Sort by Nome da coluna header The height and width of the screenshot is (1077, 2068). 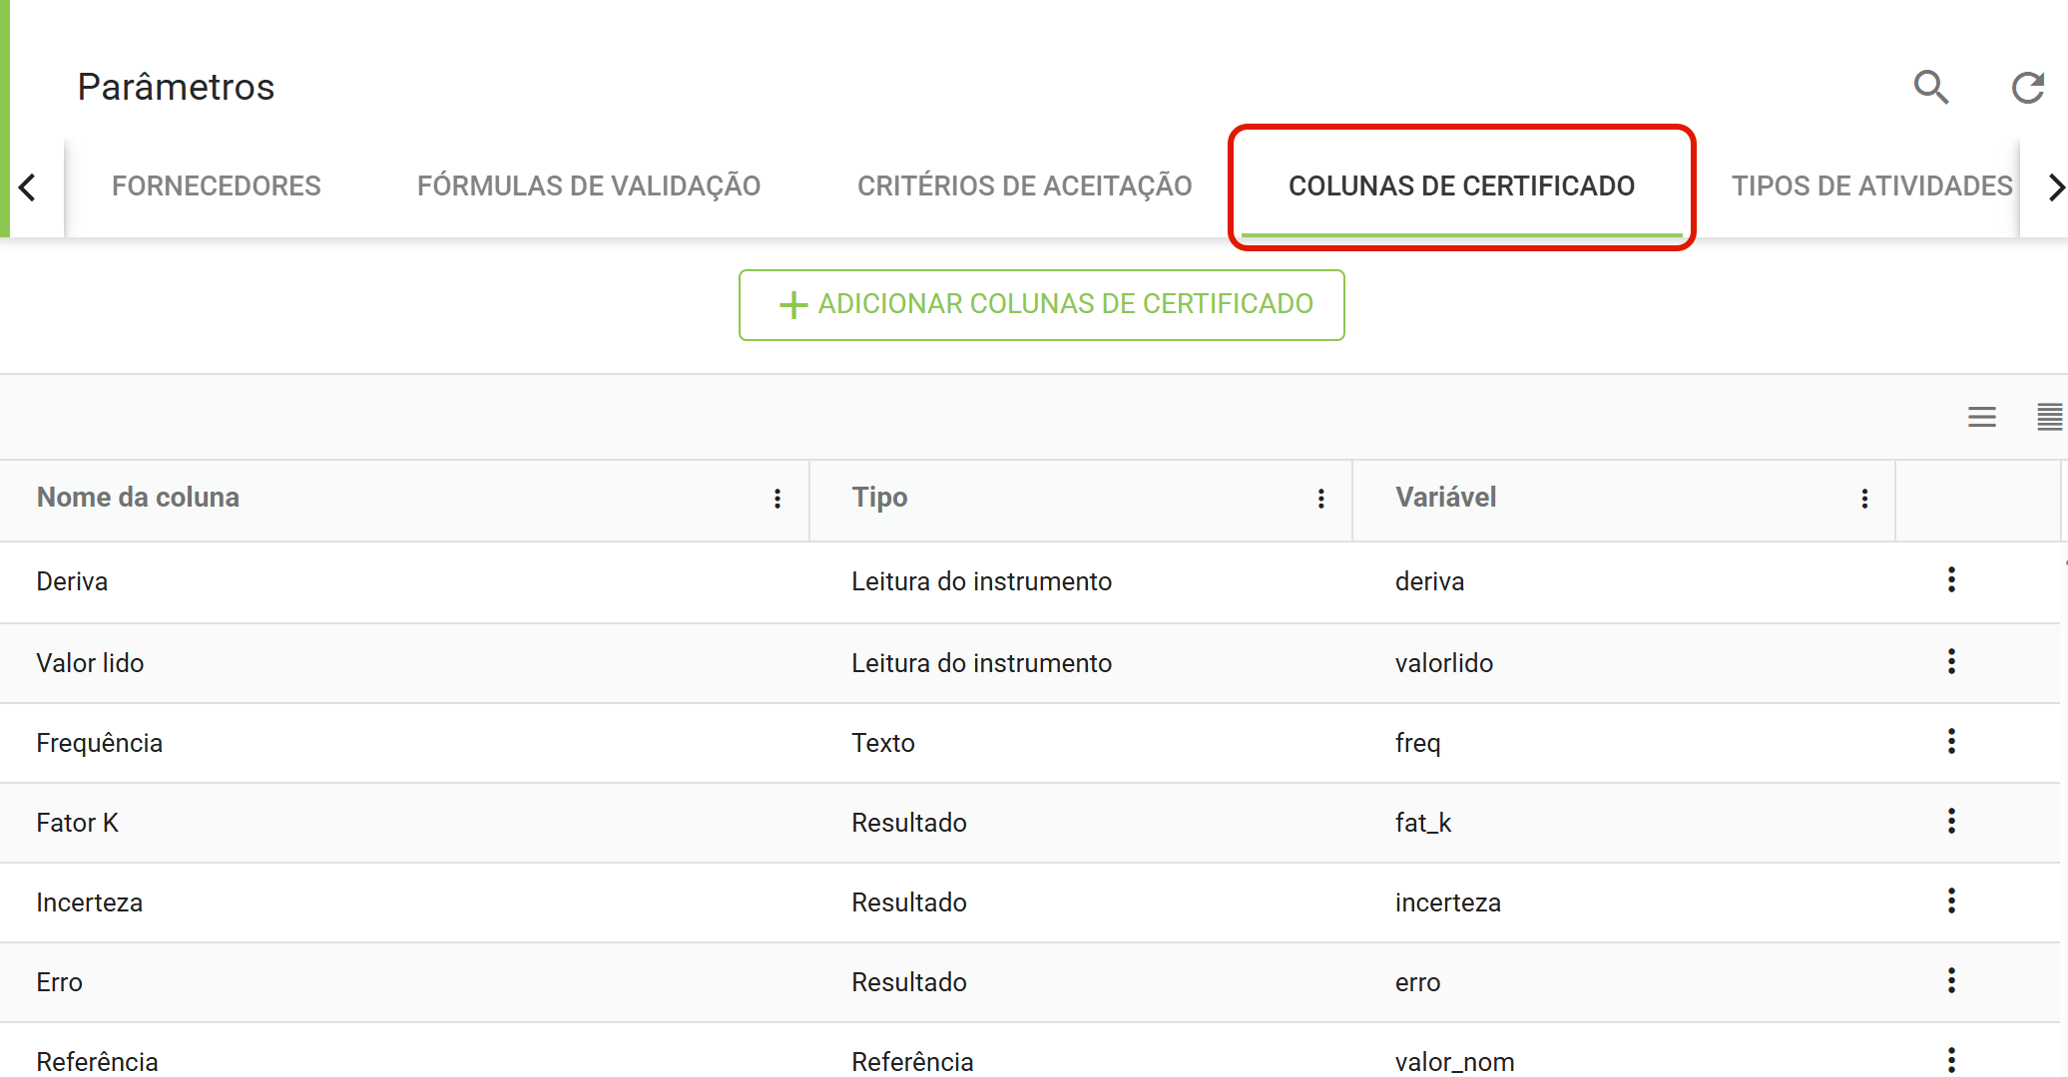coord(138,498)
